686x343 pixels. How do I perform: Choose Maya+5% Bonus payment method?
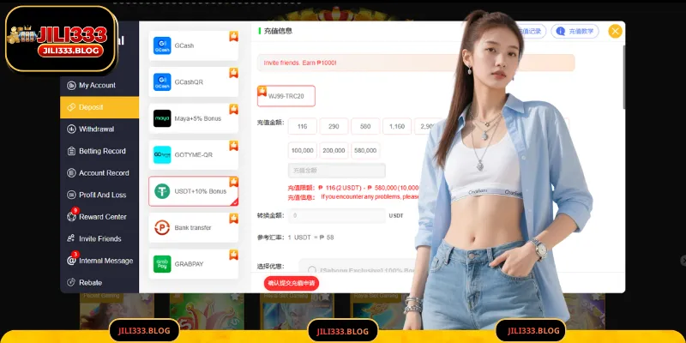pos(194,118)
